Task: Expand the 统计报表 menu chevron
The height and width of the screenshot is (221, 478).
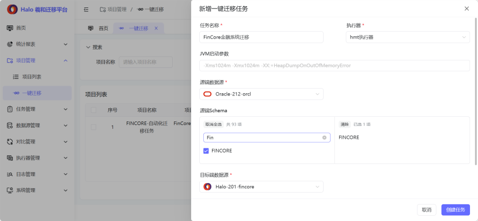Action: [x=66, y=44]
